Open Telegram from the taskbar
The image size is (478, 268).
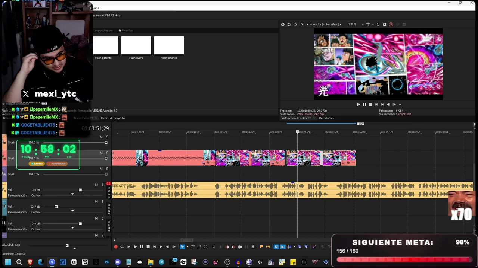coord(161,262)
